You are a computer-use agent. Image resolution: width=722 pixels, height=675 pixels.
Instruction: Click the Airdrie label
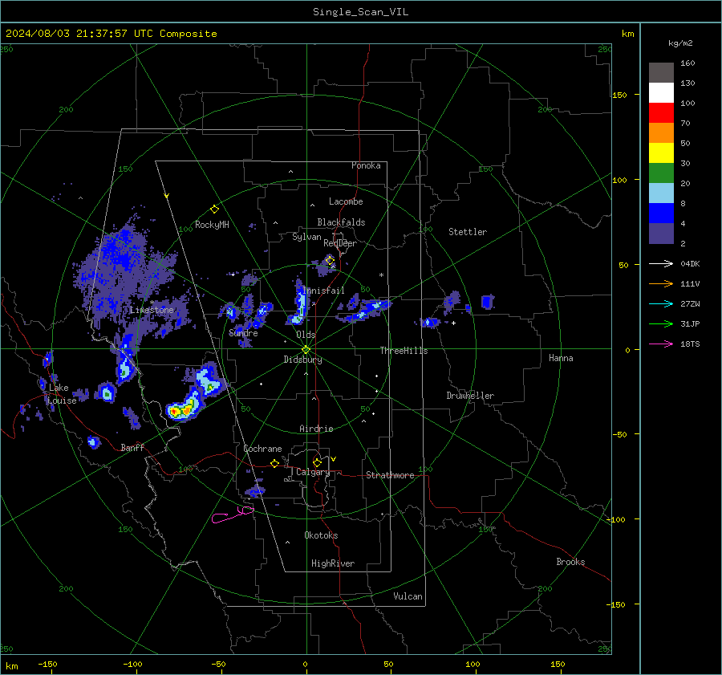(316, 429)
